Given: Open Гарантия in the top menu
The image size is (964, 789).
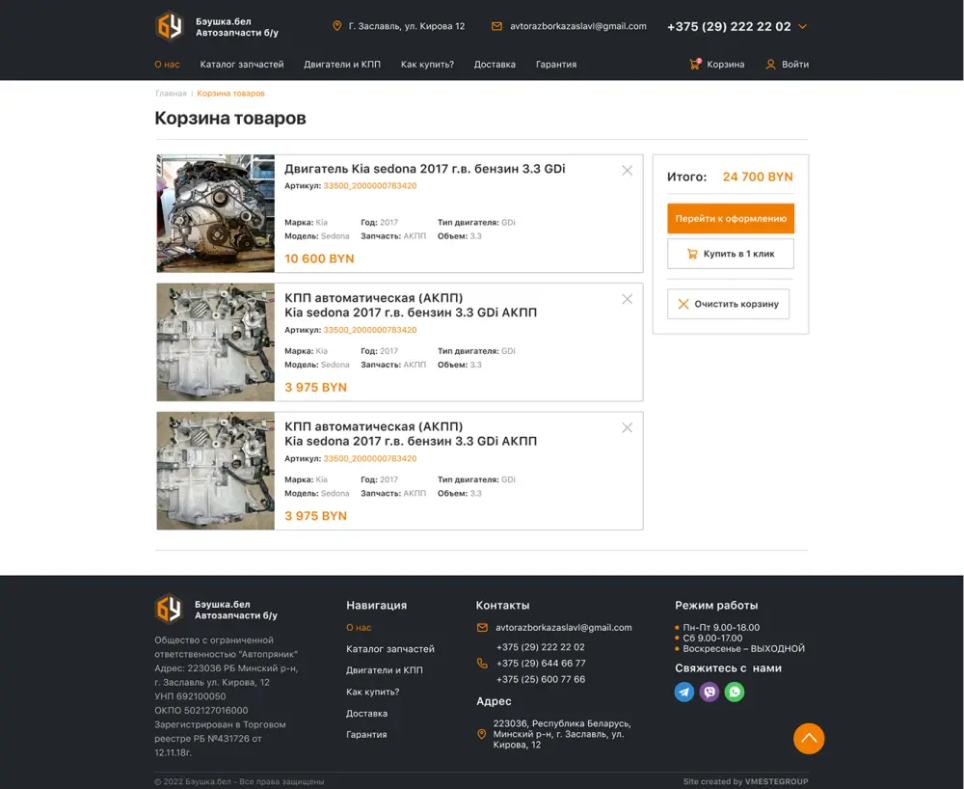Looking at the screenshot, I should click(x=556, y=64).
